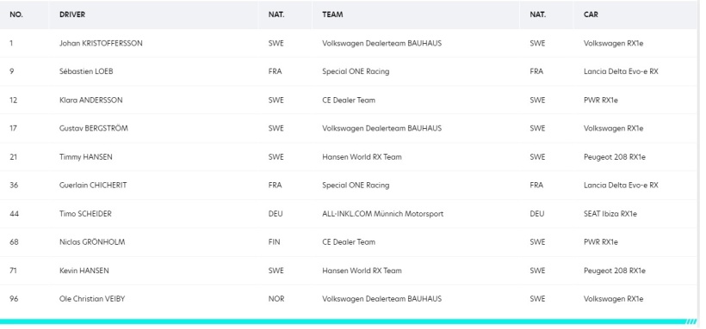The height and width of the screenshot is (329, 706).
Task: Select CE Dealer Team in Grönholm's row
Action: coord(349,241)
